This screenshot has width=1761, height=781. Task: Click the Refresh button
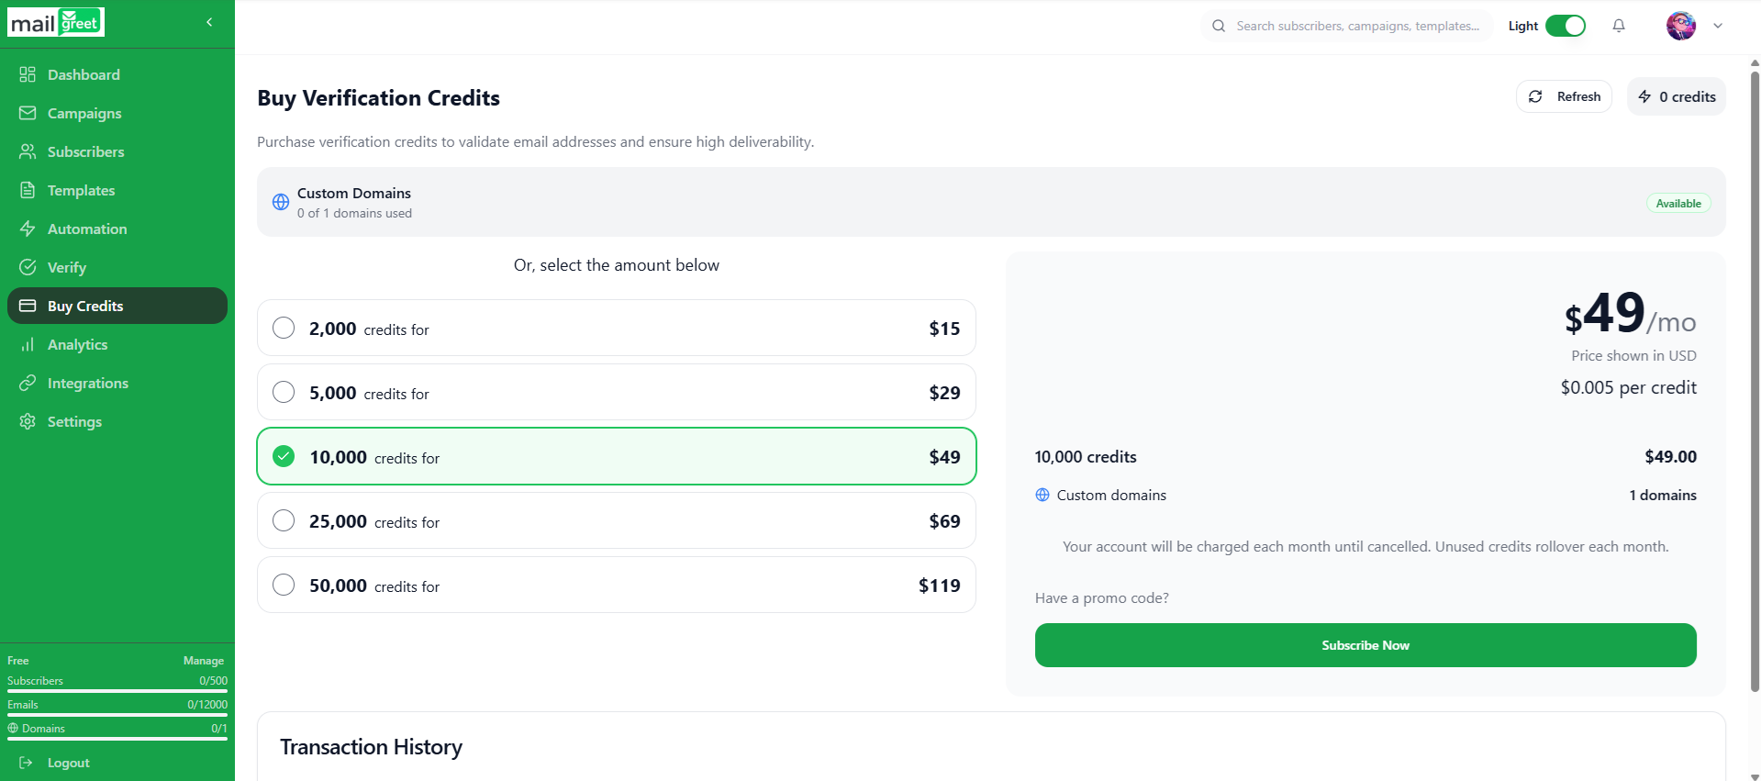tap(1563, 96)
